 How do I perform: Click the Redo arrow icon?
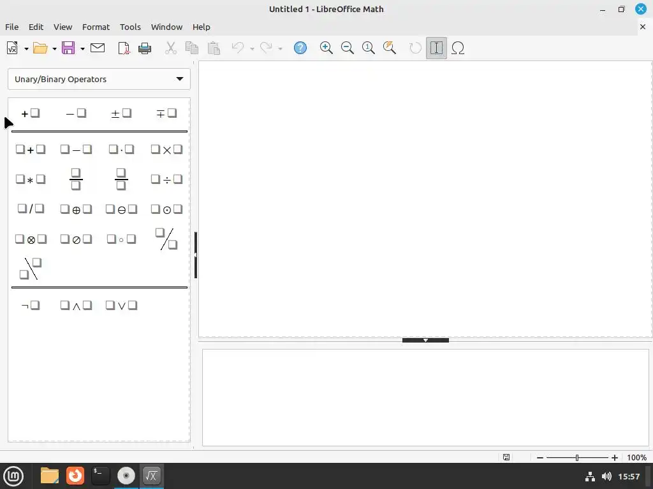[266, 47]
